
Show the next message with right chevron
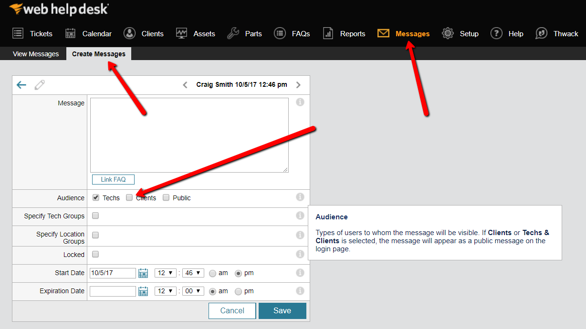(x=298, y=85)
